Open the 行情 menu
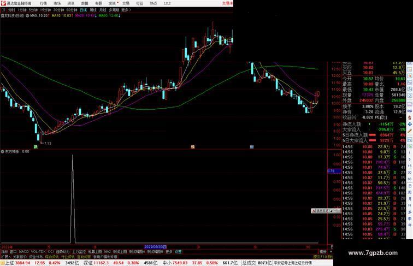 click(x=43, y=3)
